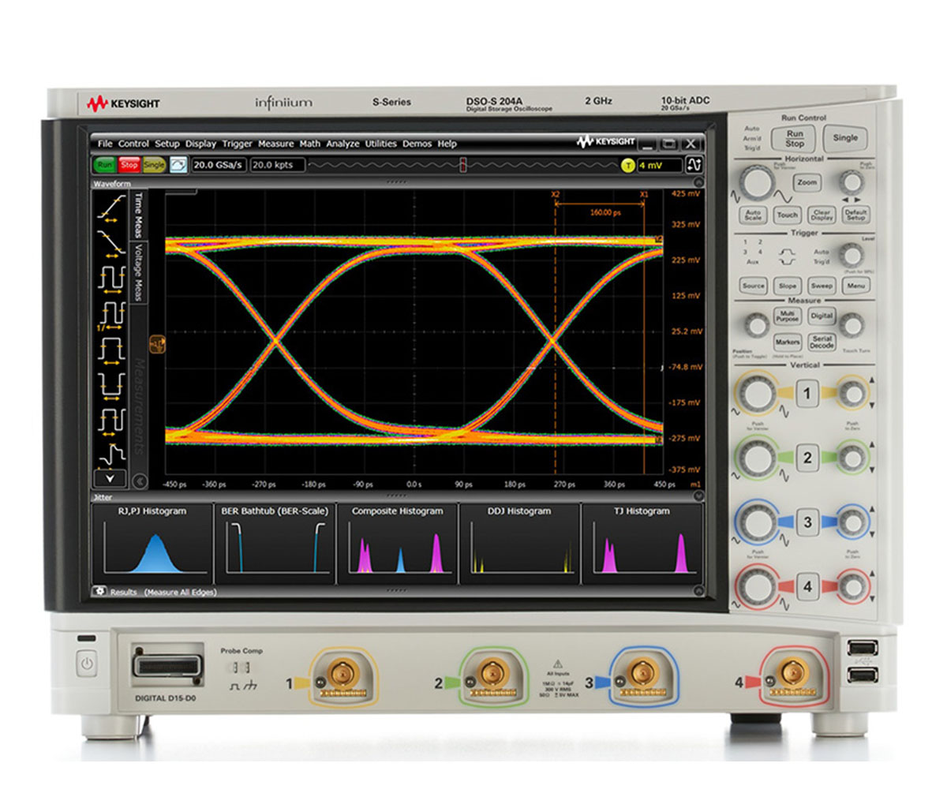Click the on-screen yellow Single button
Screen dimensions: 947x808
[x=154, y=165]
